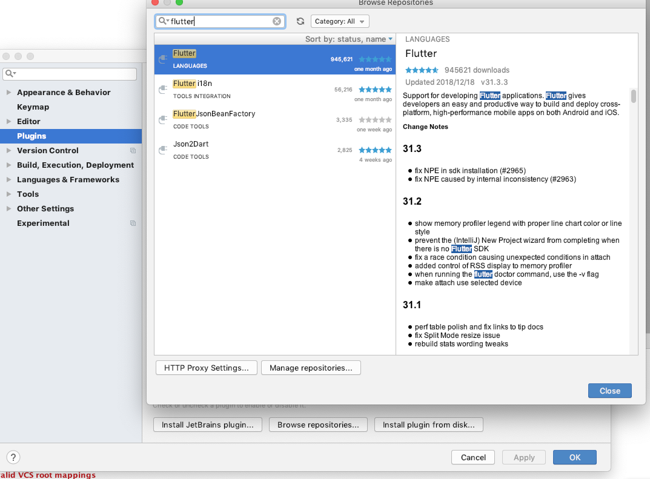This screenshot has width=650, height=479.
Task: Click the 31.2 version heading
Action: 412,202
